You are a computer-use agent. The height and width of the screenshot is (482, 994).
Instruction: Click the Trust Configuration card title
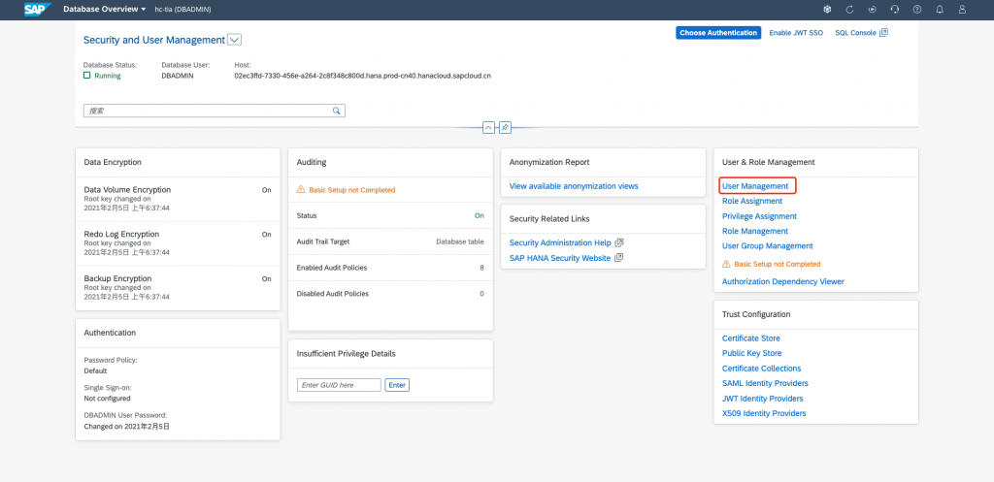(x=756, y=314)
